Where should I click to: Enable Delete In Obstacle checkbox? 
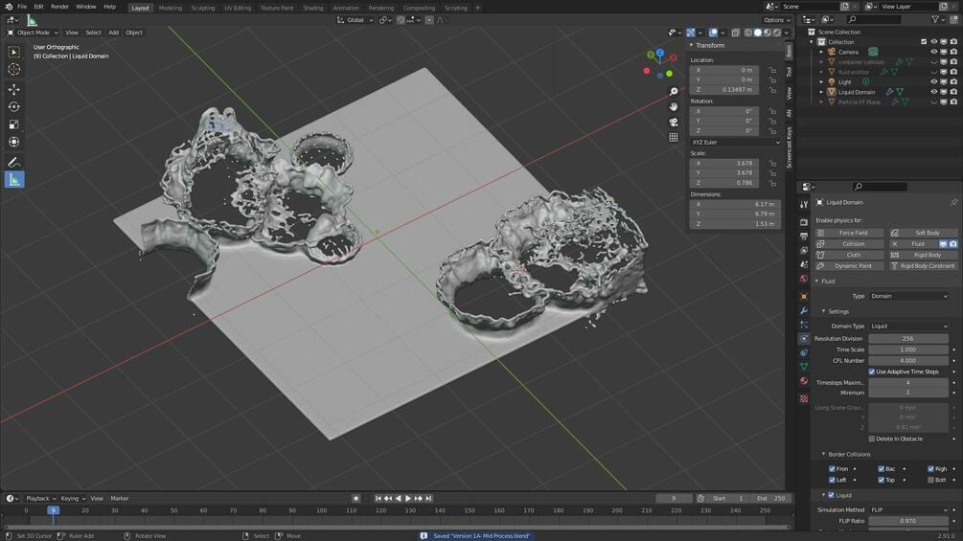872,439
